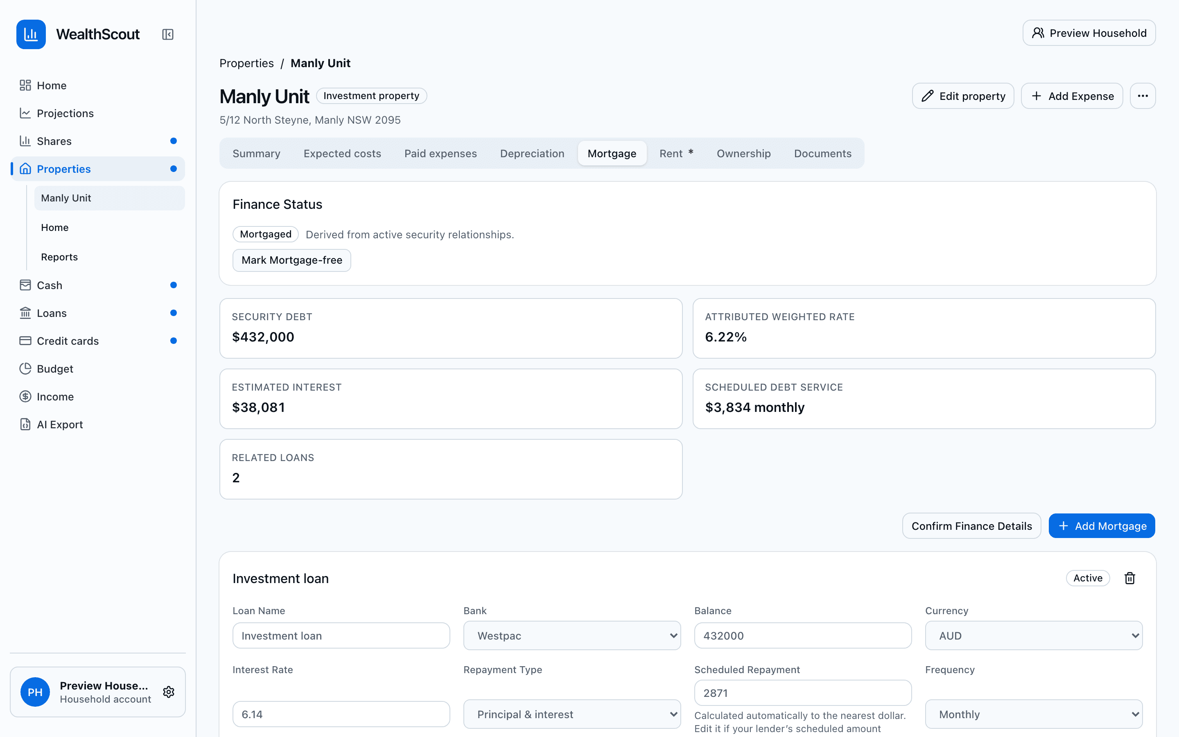
Task: Click the Related Loans count 2
Action: pyautogui.click(x=236, y=478)
